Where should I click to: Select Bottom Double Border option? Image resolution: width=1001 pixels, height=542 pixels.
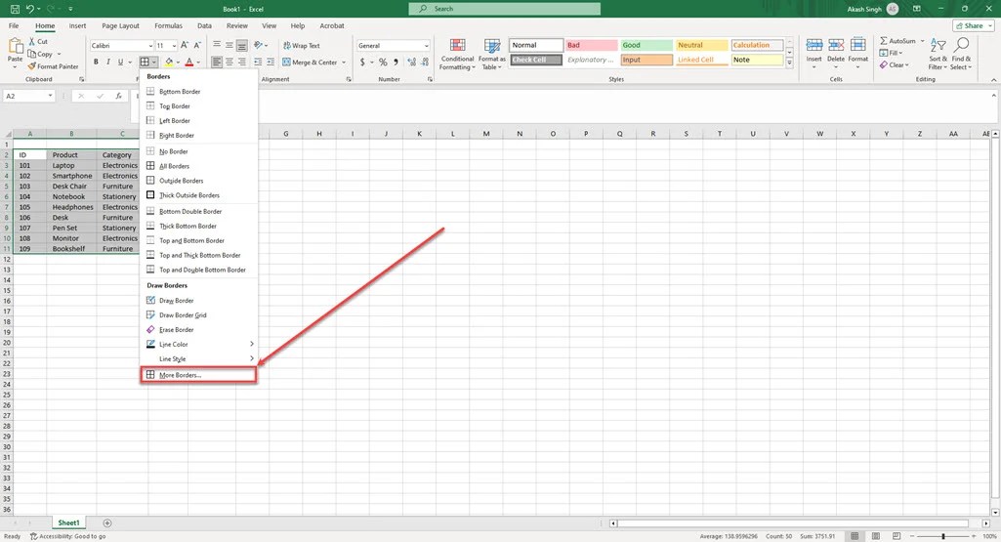coord(198,211)
